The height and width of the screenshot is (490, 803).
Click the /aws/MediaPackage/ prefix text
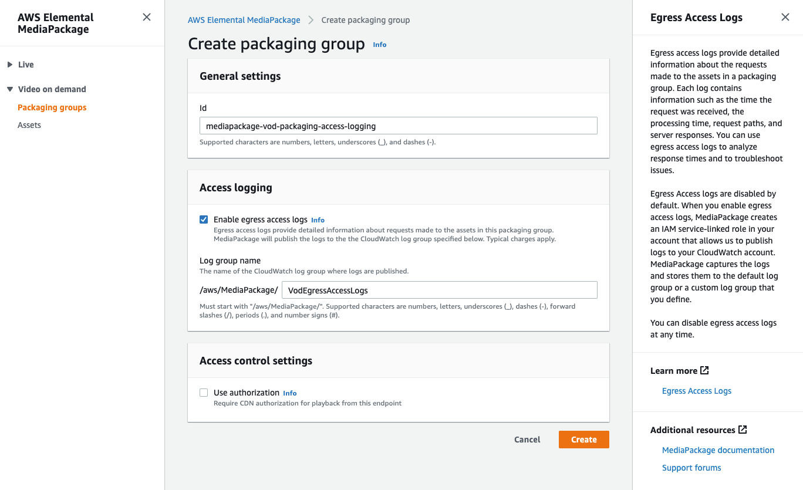(x=239, y=290)
